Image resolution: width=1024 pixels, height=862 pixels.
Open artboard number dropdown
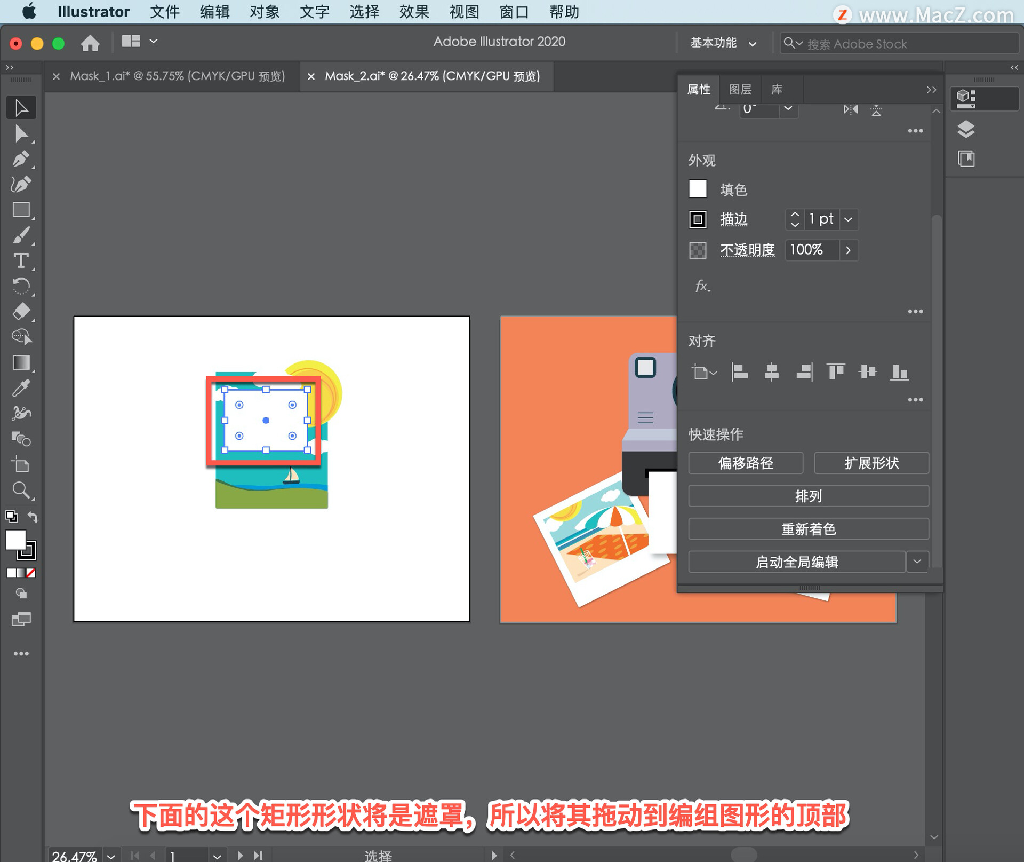217,856
